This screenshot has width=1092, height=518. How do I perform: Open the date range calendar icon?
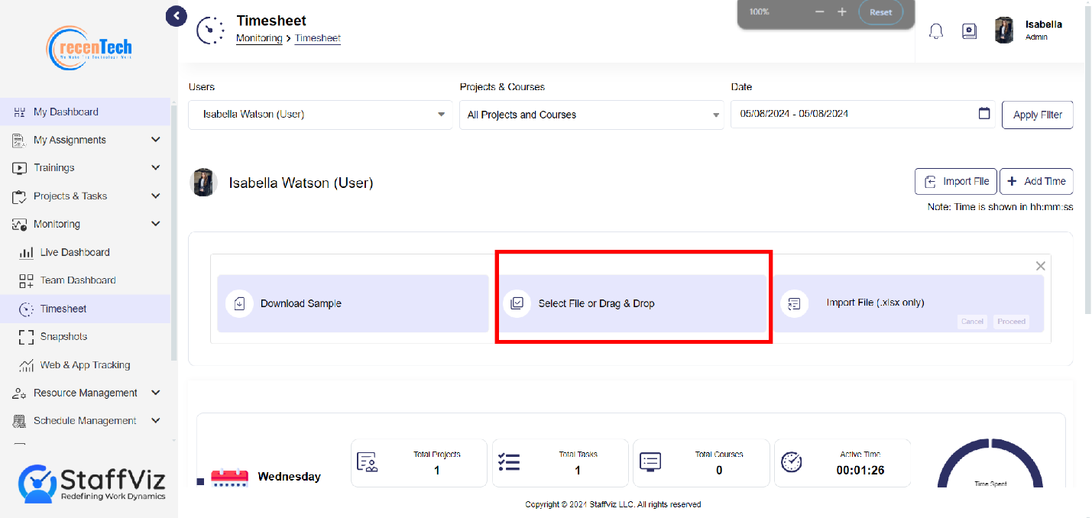984,114
